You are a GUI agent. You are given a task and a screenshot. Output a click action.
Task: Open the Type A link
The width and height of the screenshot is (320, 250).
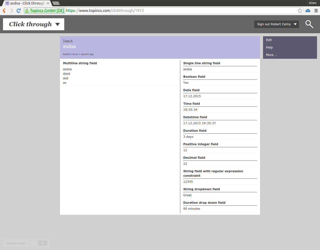(x=67, y=41)
